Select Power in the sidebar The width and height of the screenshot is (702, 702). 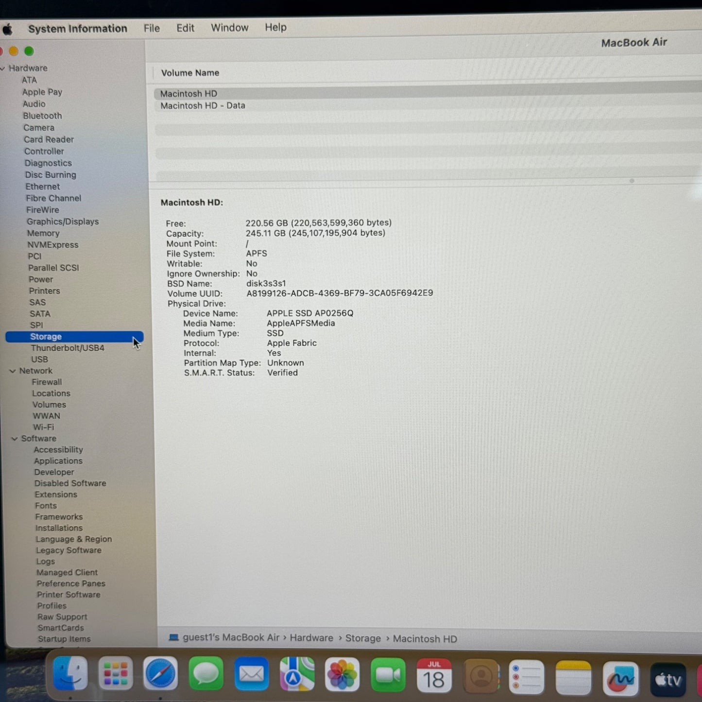tap(41, 279)
